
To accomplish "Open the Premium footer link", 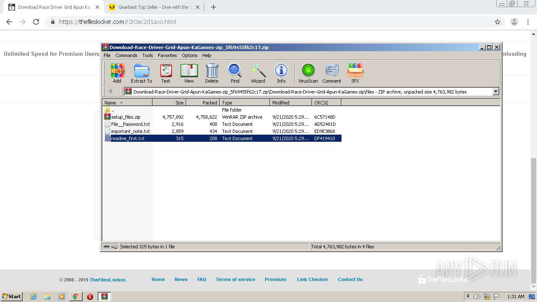I will 276,279.
